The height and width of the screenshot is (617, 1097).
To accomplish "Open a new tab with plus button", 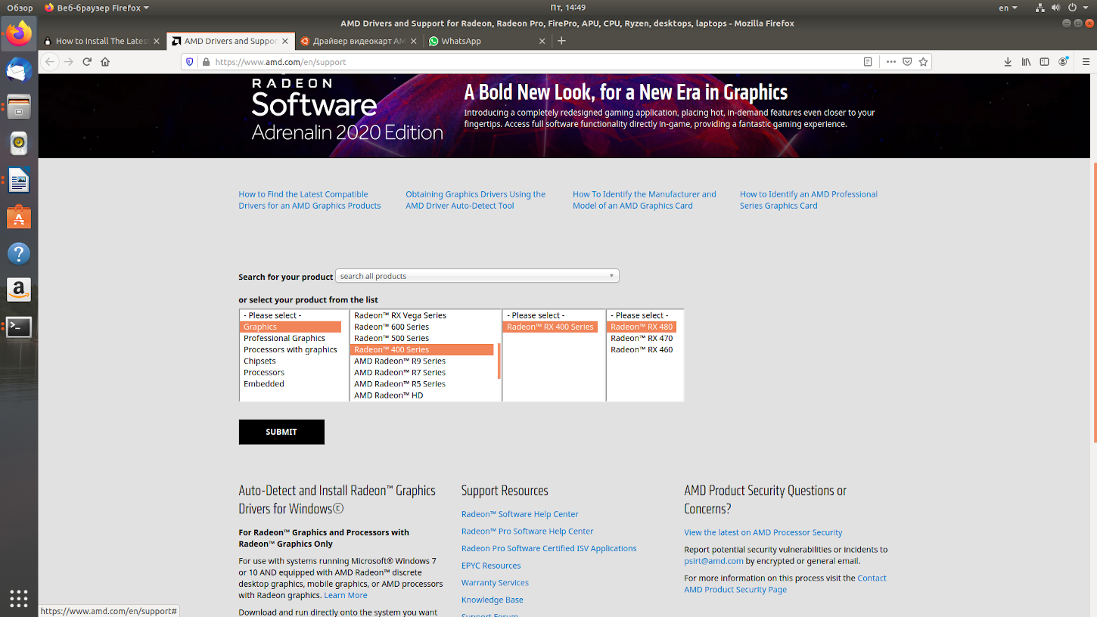I will coord(561,41).
